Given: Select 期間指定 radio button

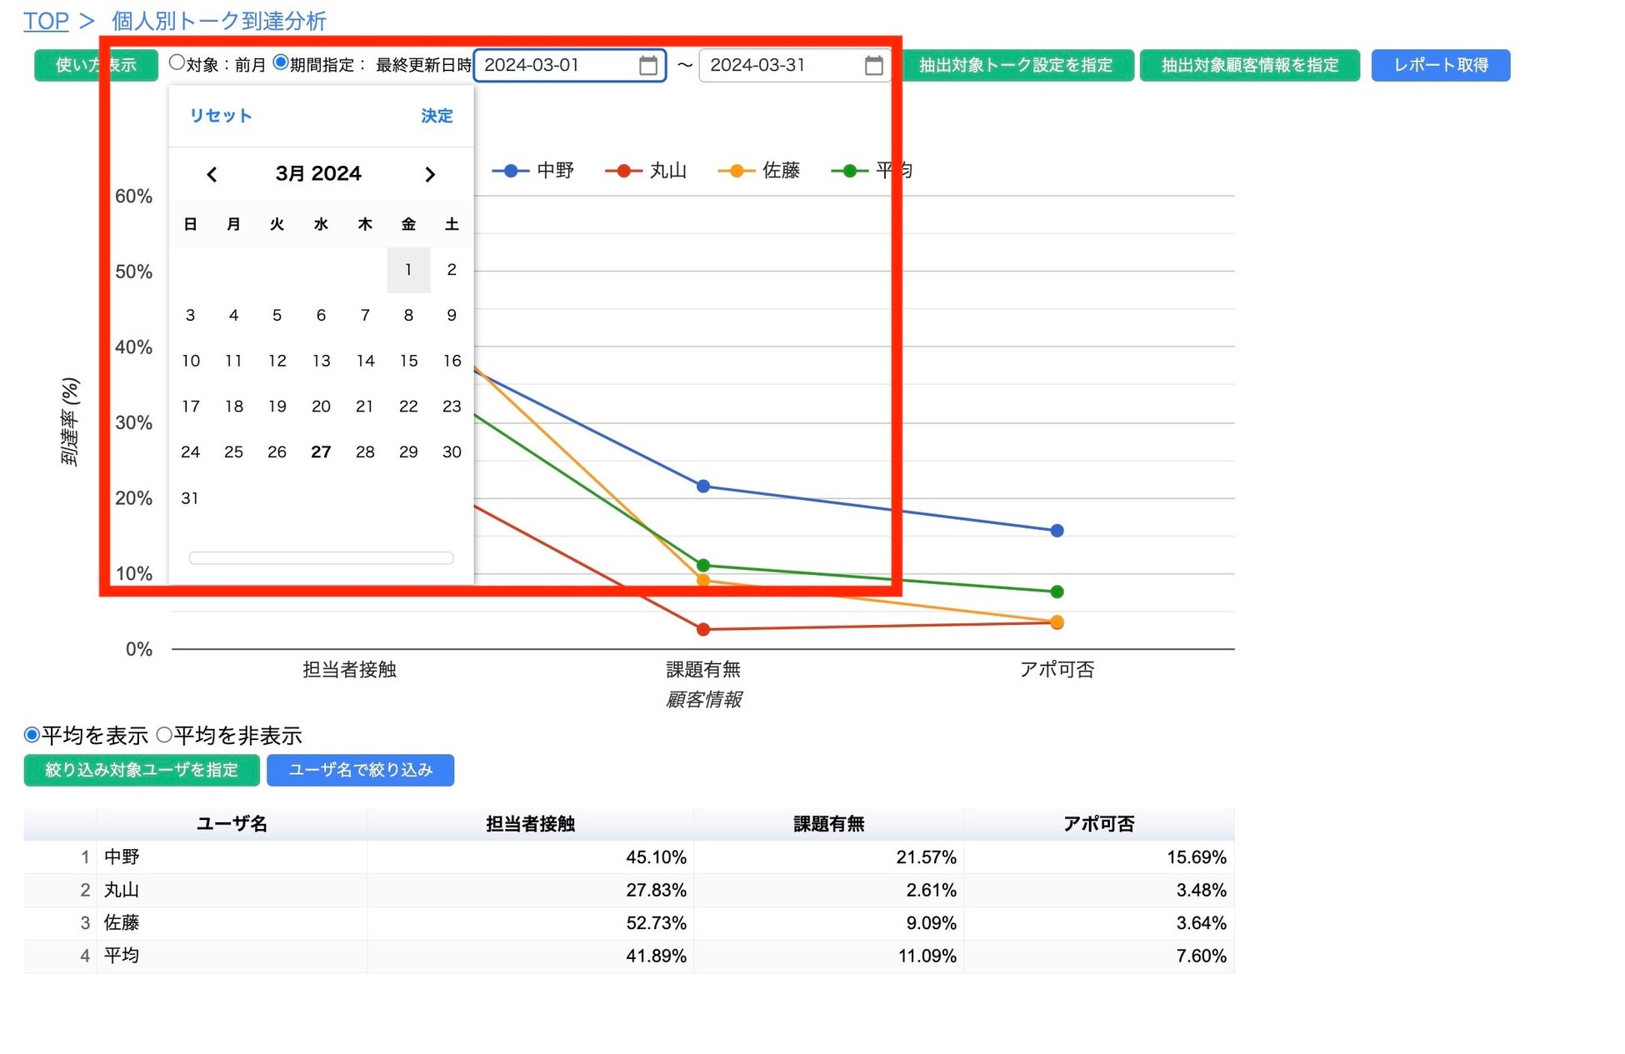Looking at the screenshot, I should (x=281, y=62).
